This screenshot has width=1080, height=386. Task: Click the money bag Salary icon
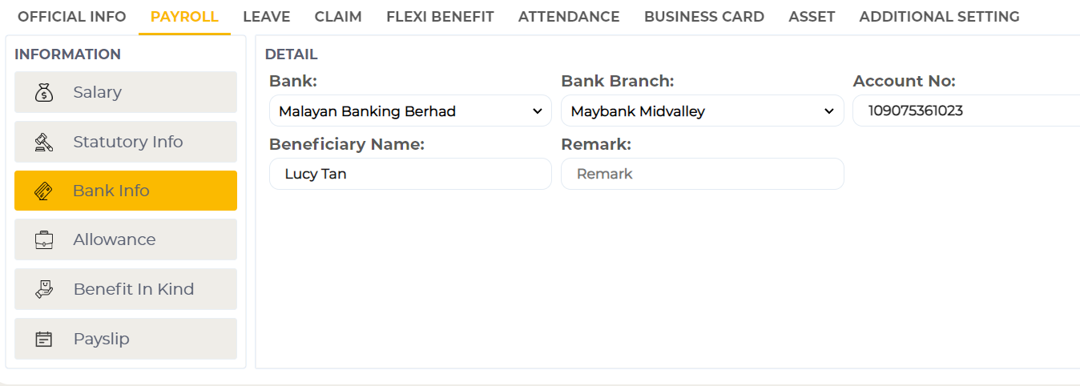[44, 92]
